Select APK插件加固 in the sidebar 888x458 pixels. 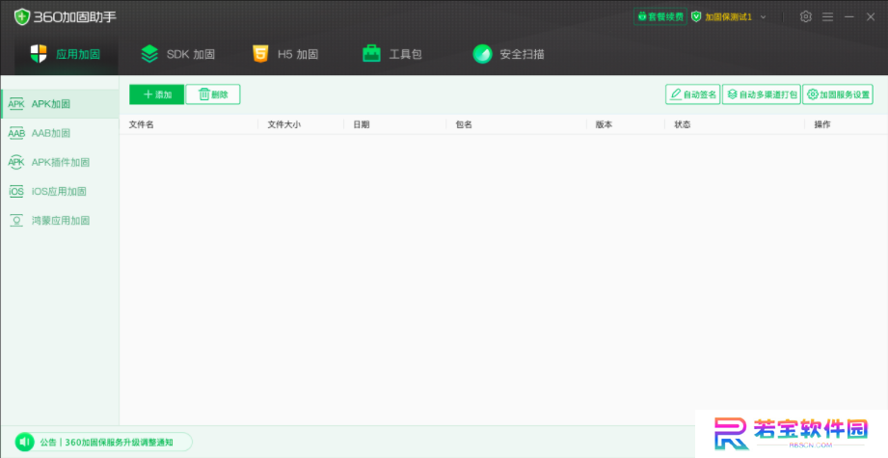click(x=60, y=163)
